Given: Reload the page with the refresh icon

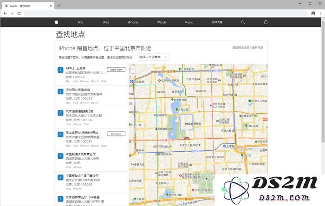Looking at the screenshot, I should click(19, 13).
